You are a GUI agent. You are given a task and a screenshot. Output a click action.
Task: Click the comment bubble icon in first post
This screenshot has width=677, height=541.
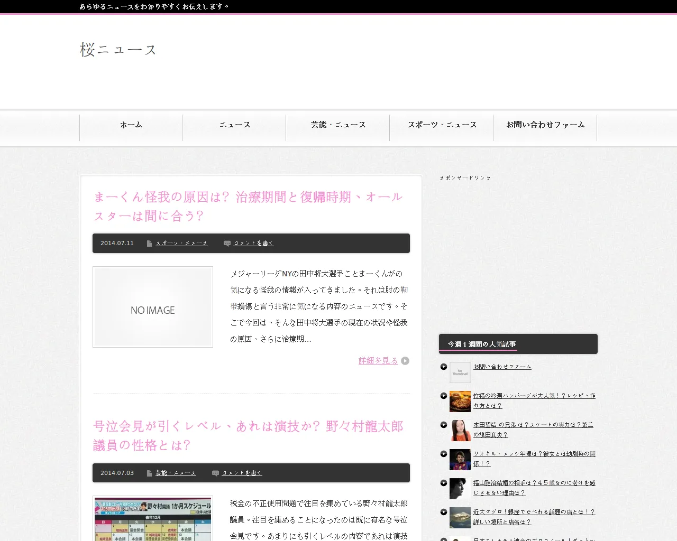coord(227,244)
